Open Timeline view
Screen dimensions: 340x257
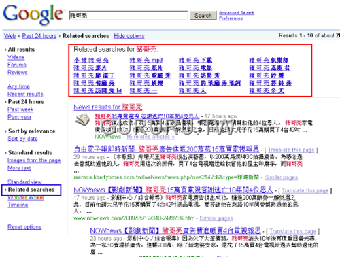(18, 205)
